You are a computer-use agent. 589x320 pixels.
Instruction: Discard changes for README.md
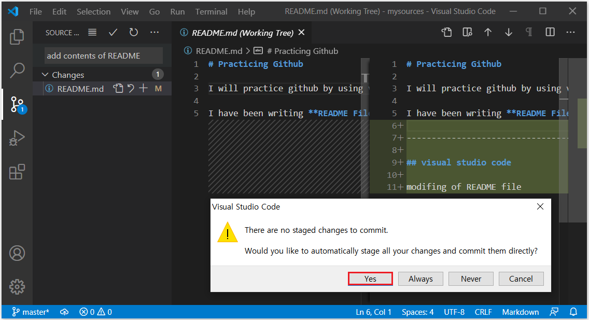tap(130, 88)
